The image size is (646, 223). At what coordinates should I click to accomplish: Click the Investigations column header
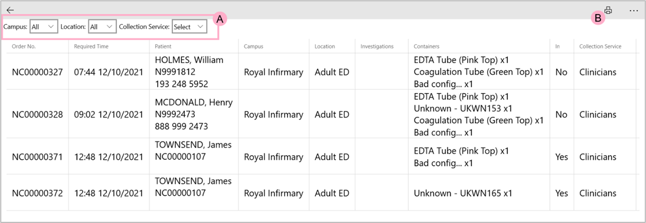[x=377, y=47]
